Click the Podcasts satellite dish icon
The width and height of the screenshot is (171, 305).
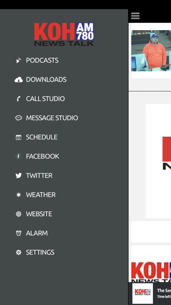[x=19, y=60]
